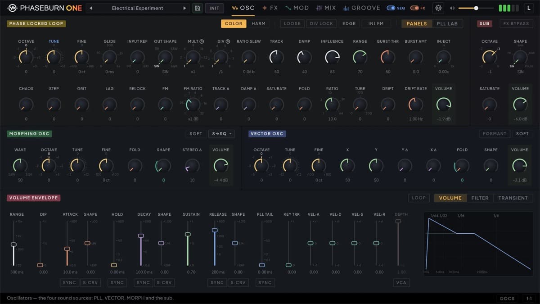Image resolution: width=540 pixels, height=304 pixels.
Task: Click the STEREO Δ knob
Action: point(192,166)
